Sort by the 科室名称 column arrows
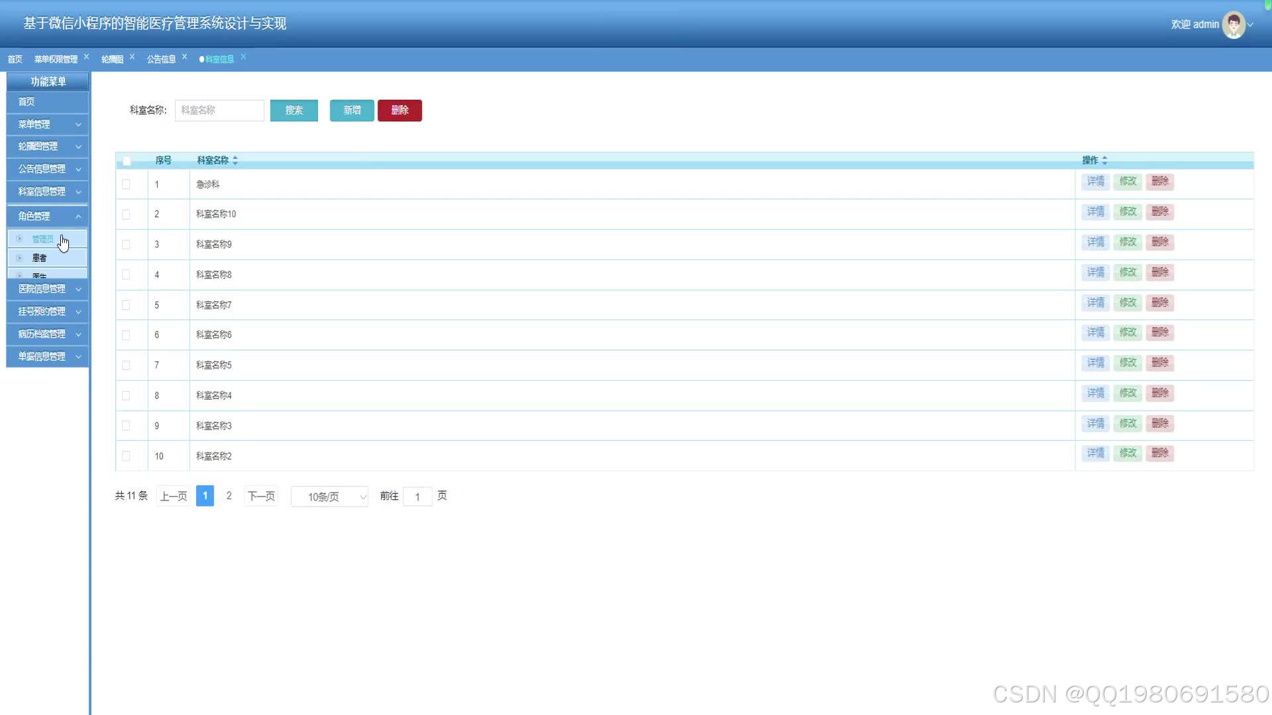The height and width of the screenshot is (715, 1272). (x=235, y=160)
